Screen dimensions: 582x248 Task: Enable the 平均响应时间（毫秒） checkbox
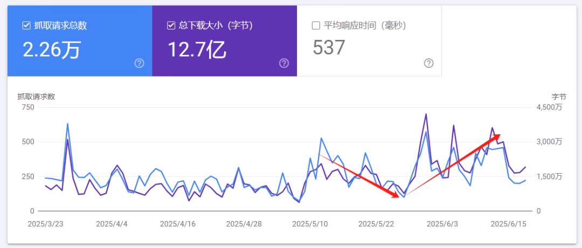pyautogui.click(x=316, y=25)
